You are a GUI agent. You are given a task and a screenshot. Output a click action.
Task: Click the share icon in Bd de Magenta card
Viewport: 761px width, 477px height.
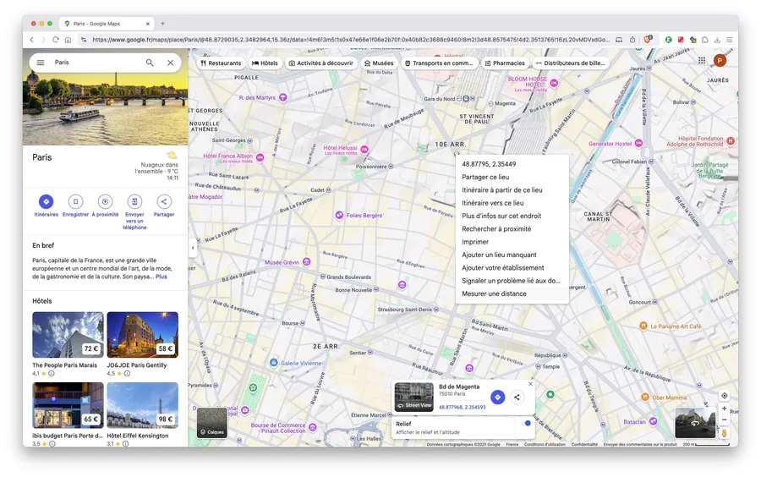517,397
